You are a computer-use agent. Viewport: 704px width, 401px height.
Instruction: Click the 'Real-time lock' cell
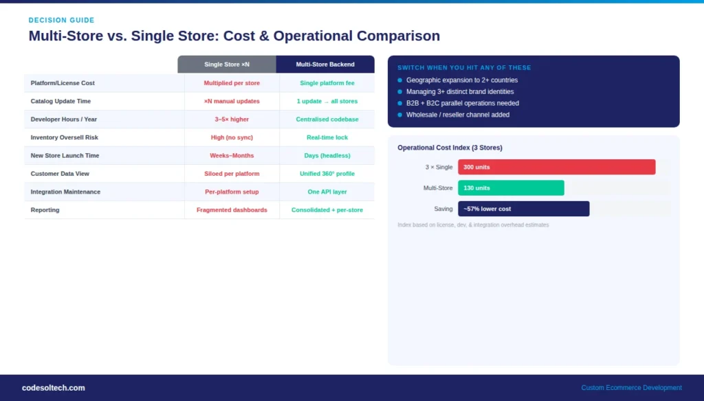click(327, 137)
